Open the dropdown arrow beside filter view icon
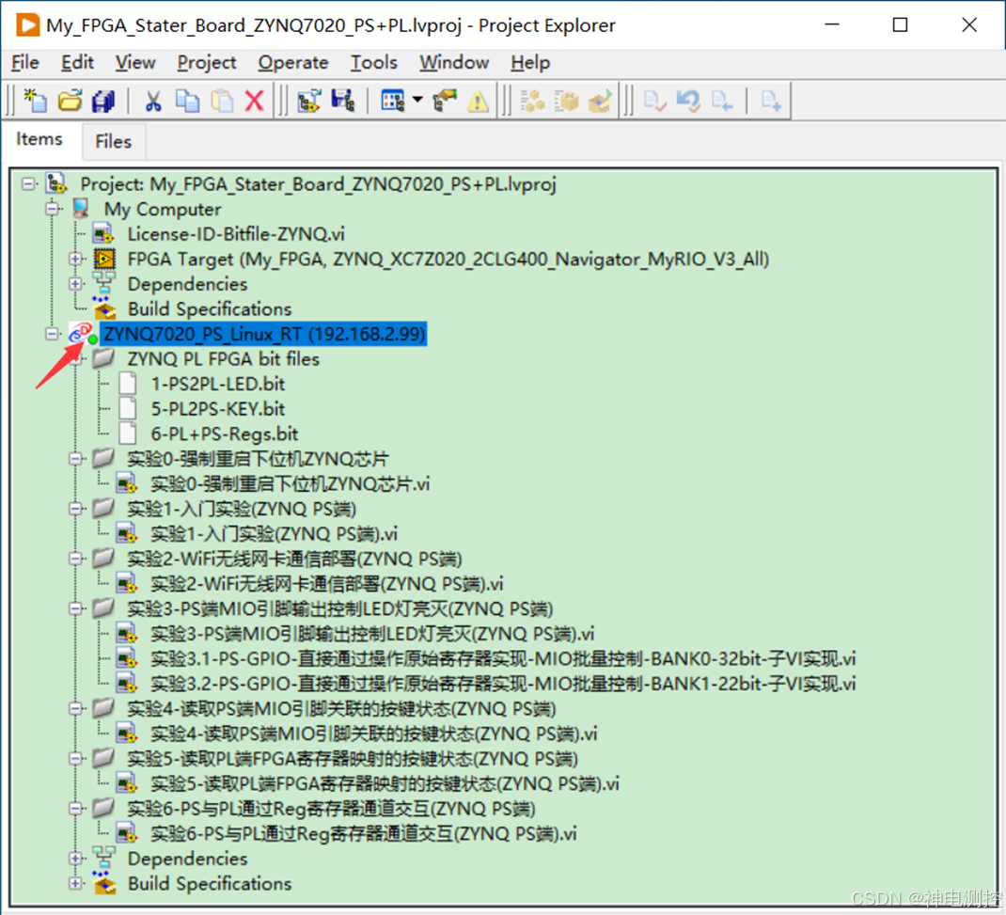This screenshot has height=915, width=1006. coord(417,100)
